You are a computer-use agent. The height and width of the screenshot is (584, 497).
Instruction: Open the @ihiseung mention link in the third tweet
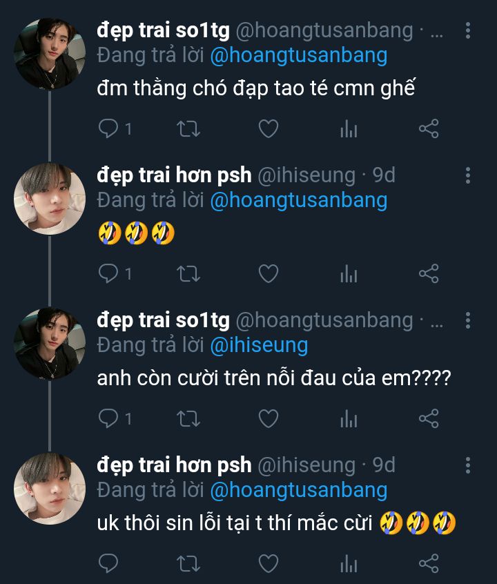259,345
